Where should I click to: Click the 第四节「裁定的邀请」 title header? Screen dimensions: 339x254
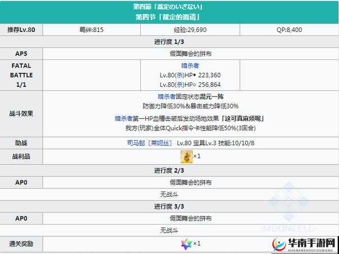click(168, 17)
